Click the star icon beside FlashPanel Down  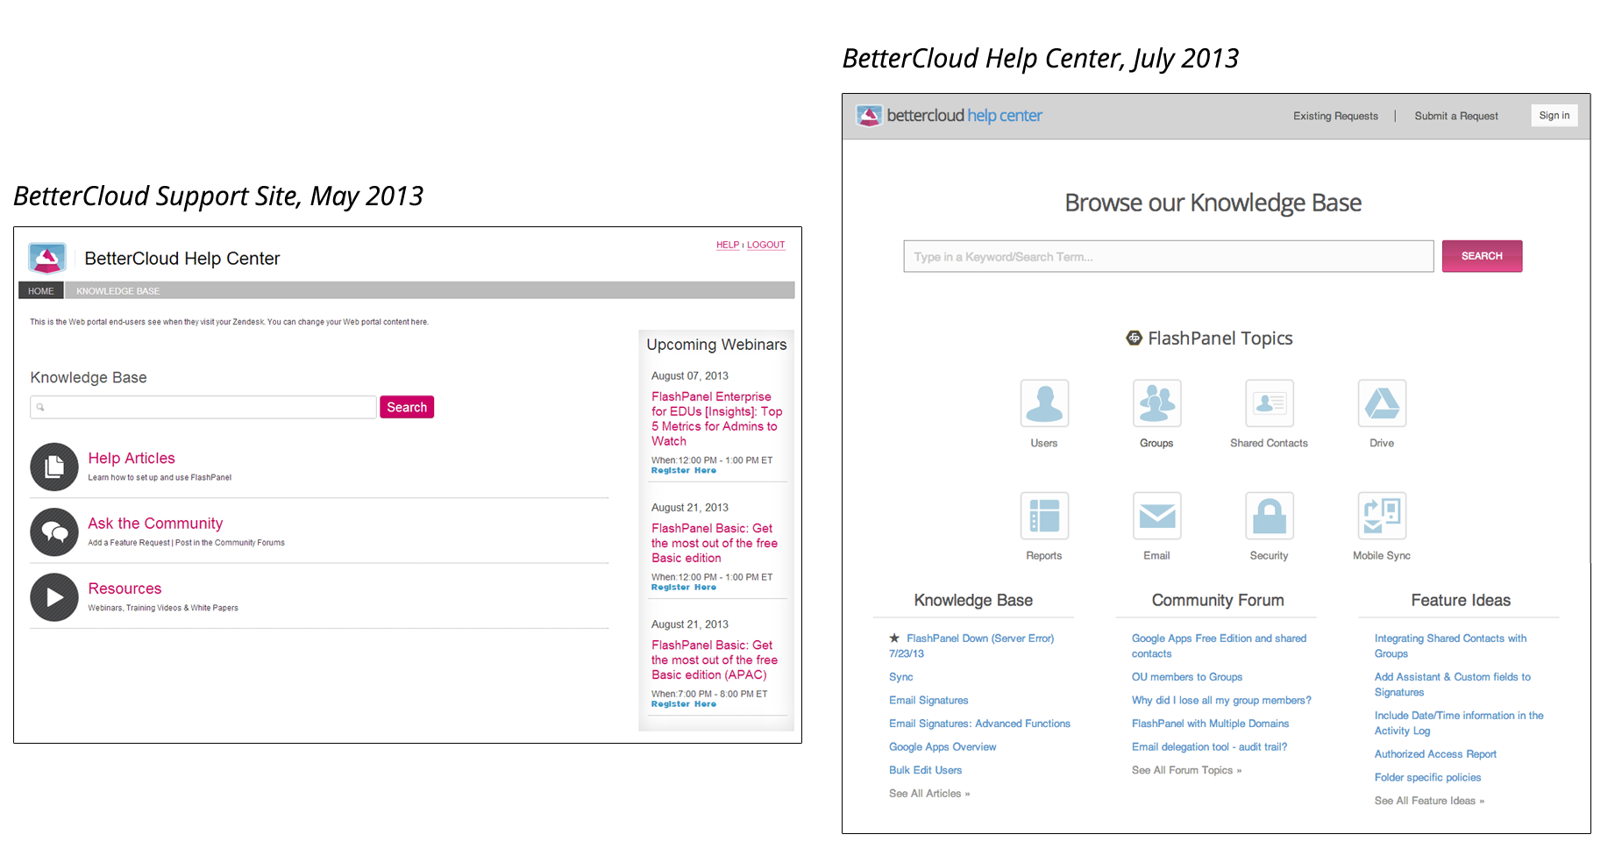point(894,638)
